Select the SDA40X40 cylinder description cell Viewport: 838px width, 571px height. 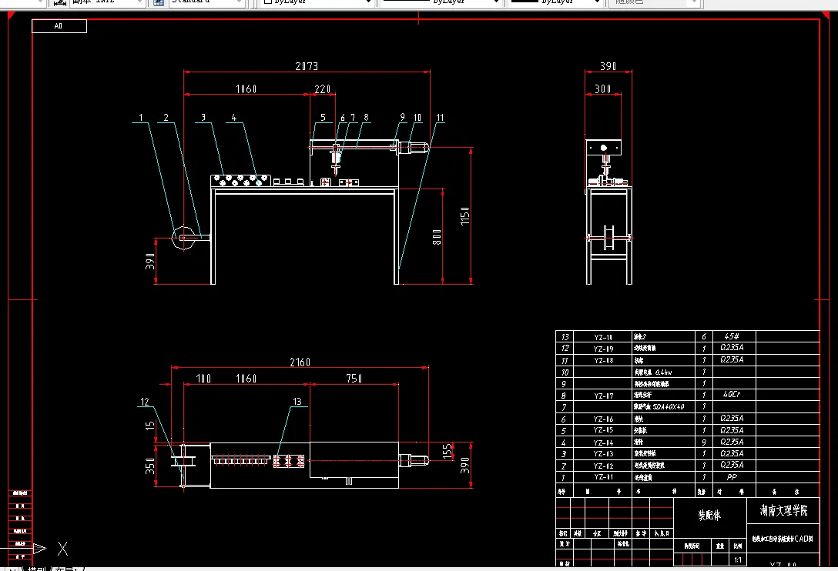click(663, 407)
